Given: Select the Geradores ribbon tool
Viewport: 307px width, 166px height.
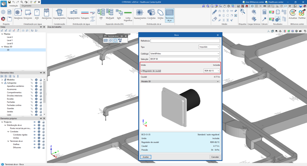Looking at the screenshot, I should click(x=18, y=14).
